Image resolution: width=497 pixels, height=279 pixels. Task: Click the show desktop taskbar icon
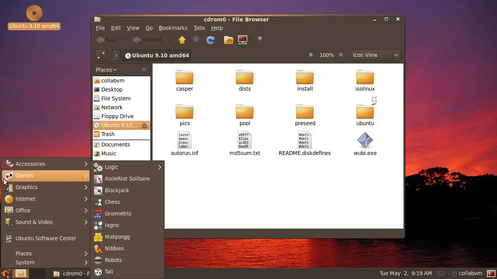[x=20, y=274]
